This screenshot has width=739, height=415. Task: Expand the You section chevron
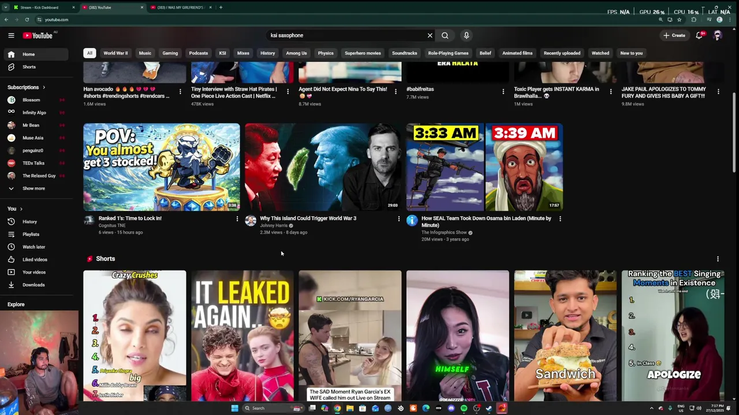[21, 209]
